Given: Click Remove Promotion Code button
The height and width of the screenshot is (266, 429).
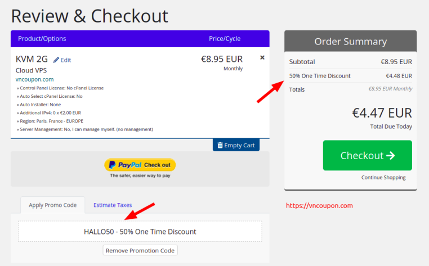Looking at the screenshot, I should pyautogui.click(x=140, y=250).
